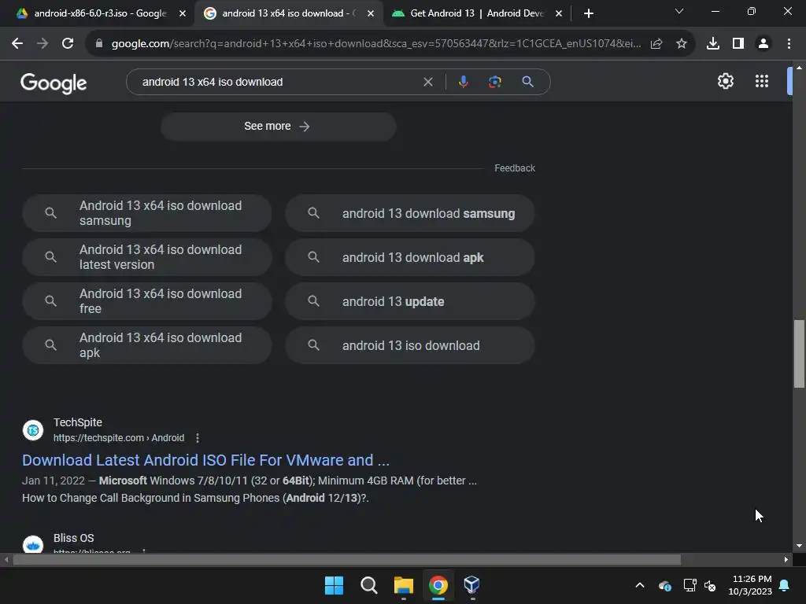Search by image with Google Lens

[495, 82]
